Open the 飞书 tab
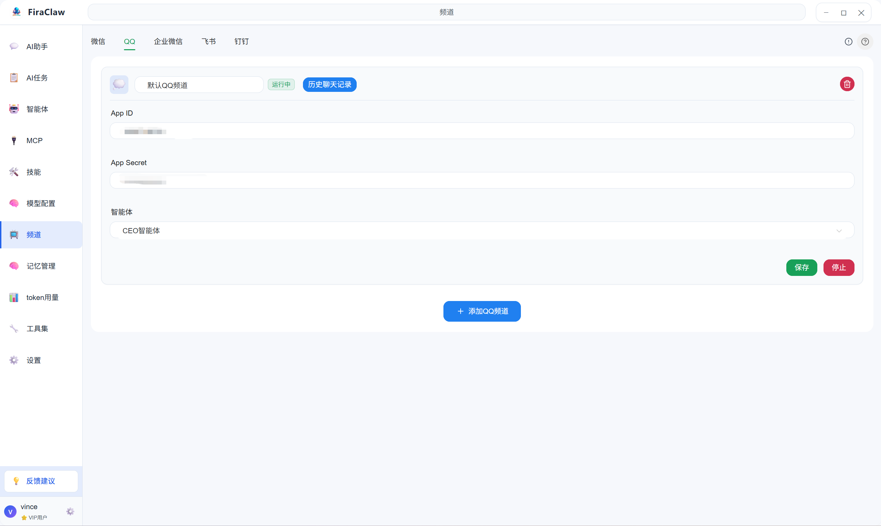Screen dimensions: 881x526 209,42
